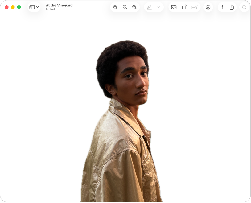The image size is (251, 203).
Task: Select the cutout photo of the man
Action: [x=123, y=123]
